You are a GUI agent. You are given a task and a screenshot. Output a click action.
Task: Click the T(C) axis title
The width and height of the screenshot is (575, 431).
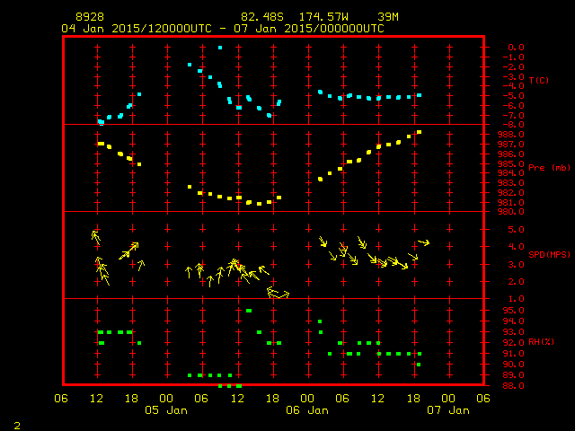(539, 80)
